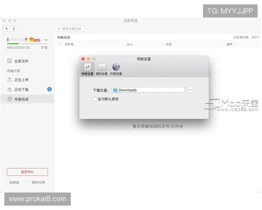
Task: Click the upload icon beside 正在上传
Action: pyautogui.click(x=10, y=79)
